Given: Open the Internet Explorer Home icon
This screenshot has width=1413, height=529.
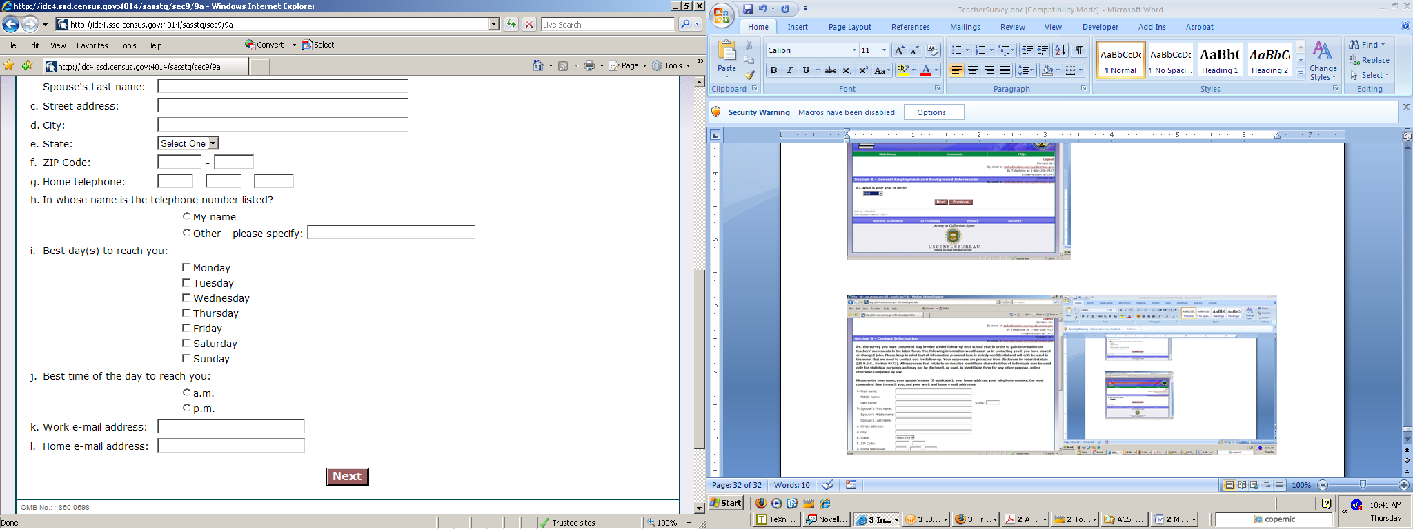Looking at the screenshot, I should [x=538, y=65].
